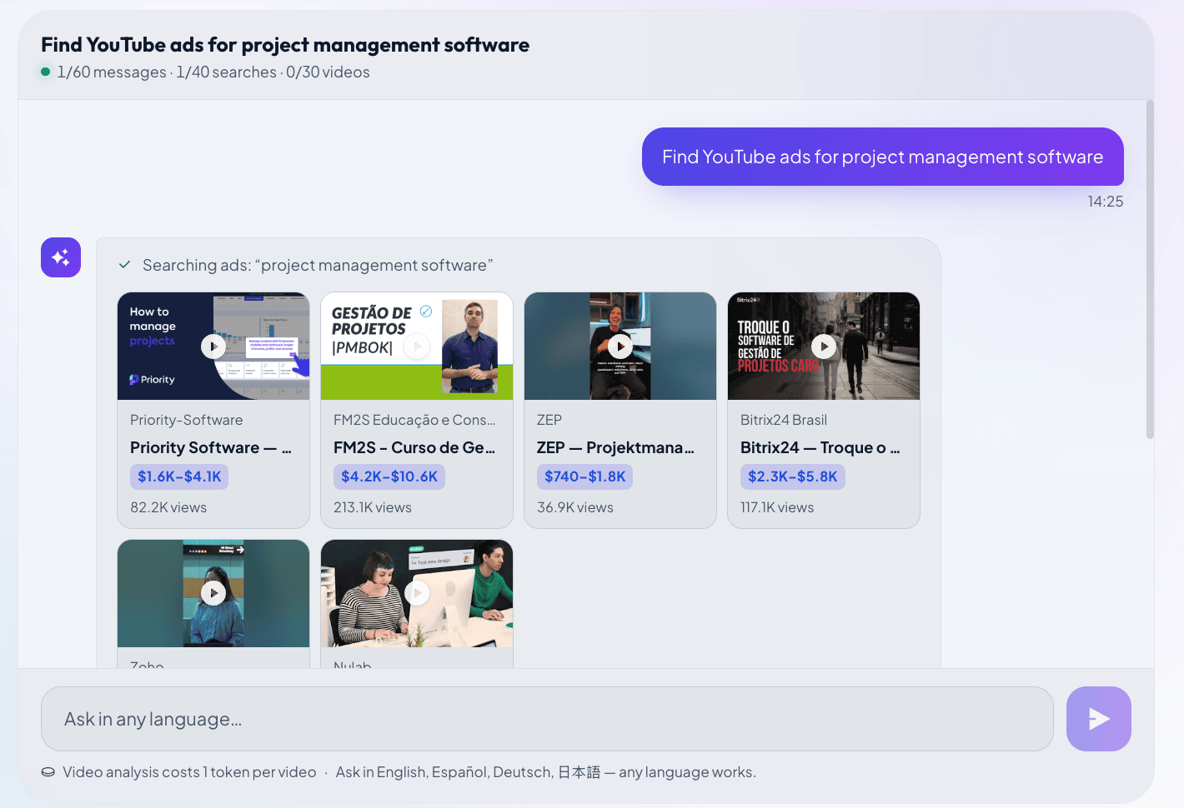Click the verified badge on FM2S thumbnail
The width and height of the screenshot is (1184, 808).
pyautogui.click(x=426, y=312)
